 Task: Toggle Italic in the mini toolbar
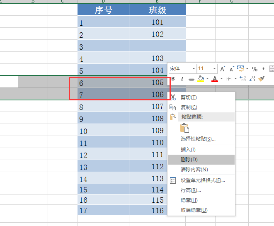tap(182, 79)
